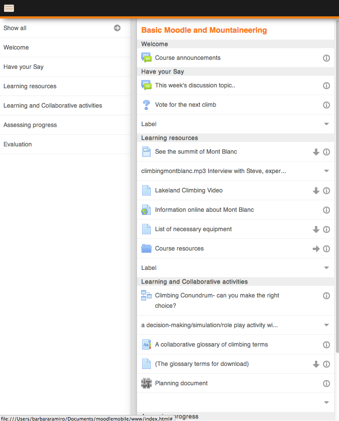339x421 pixels.
Task: Click the Planning document wiki icon
Action: [146, 383]
